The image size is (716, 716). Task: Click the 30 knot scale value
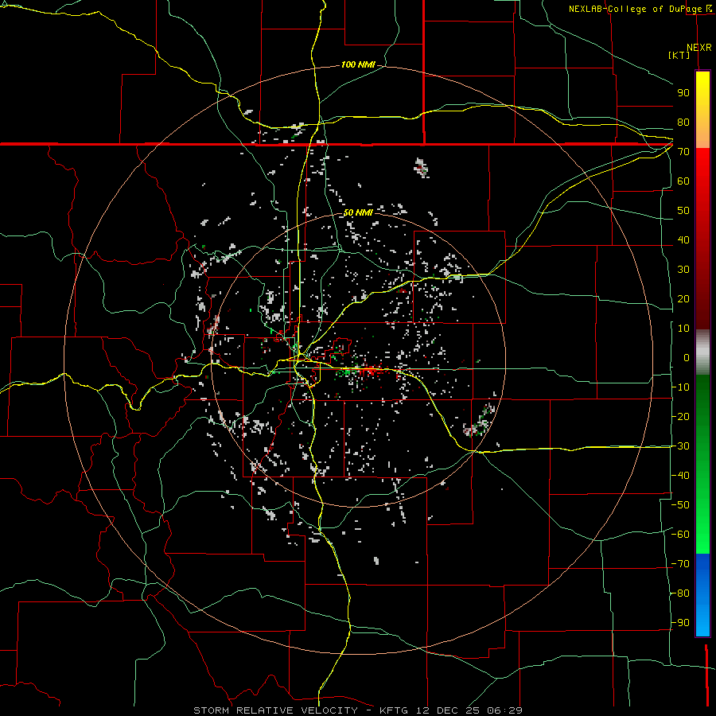pyautogui.click(x=683, y=270)
